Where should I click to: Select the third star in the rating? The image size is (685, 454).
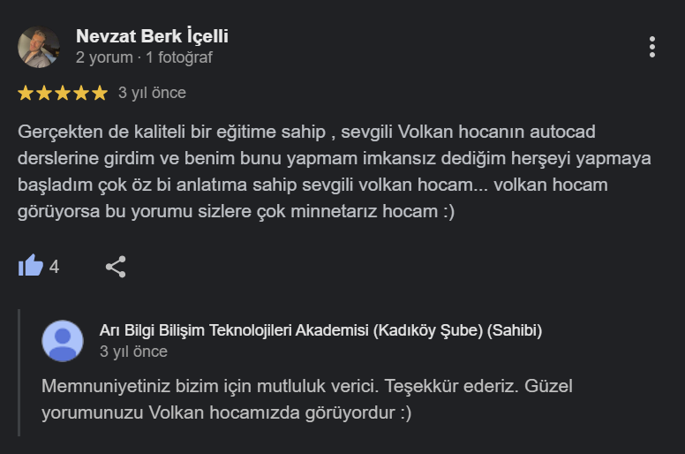coord(63,93)
